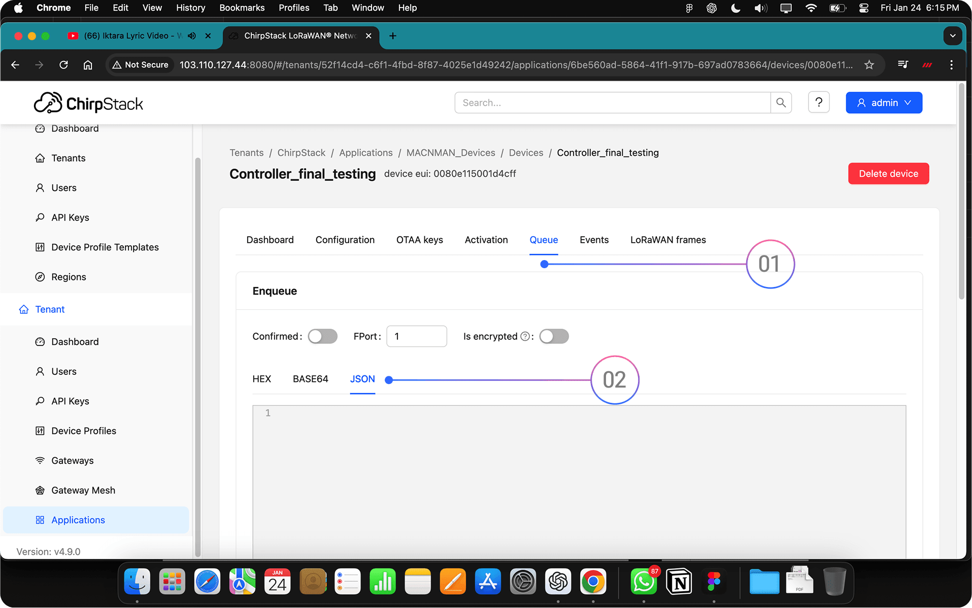Go to MACNMAN_Devices breadcrumb link

coord(450,153)
